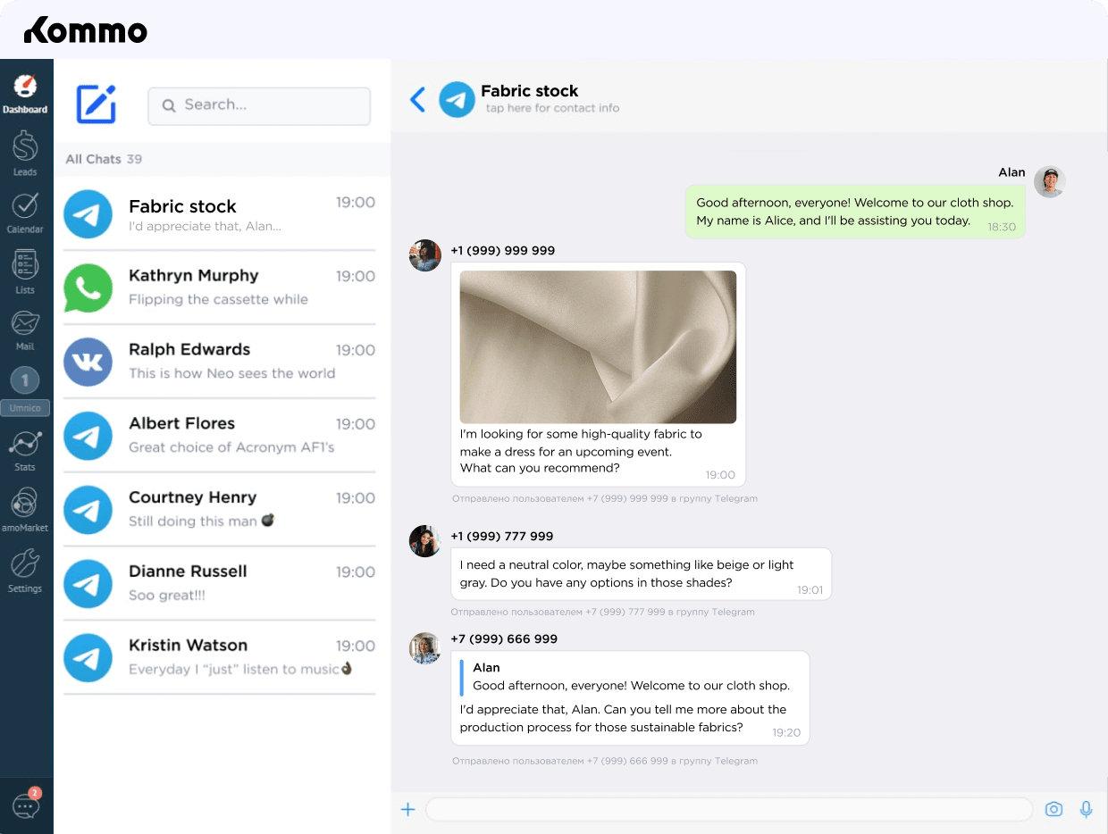Click the microphone icon for voice message
The image size is (1108, 834).
tap(1086, 809)
